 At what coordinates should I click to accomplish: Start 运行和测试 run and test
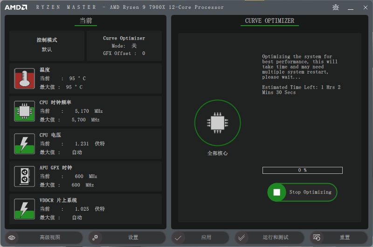(269, 238)
